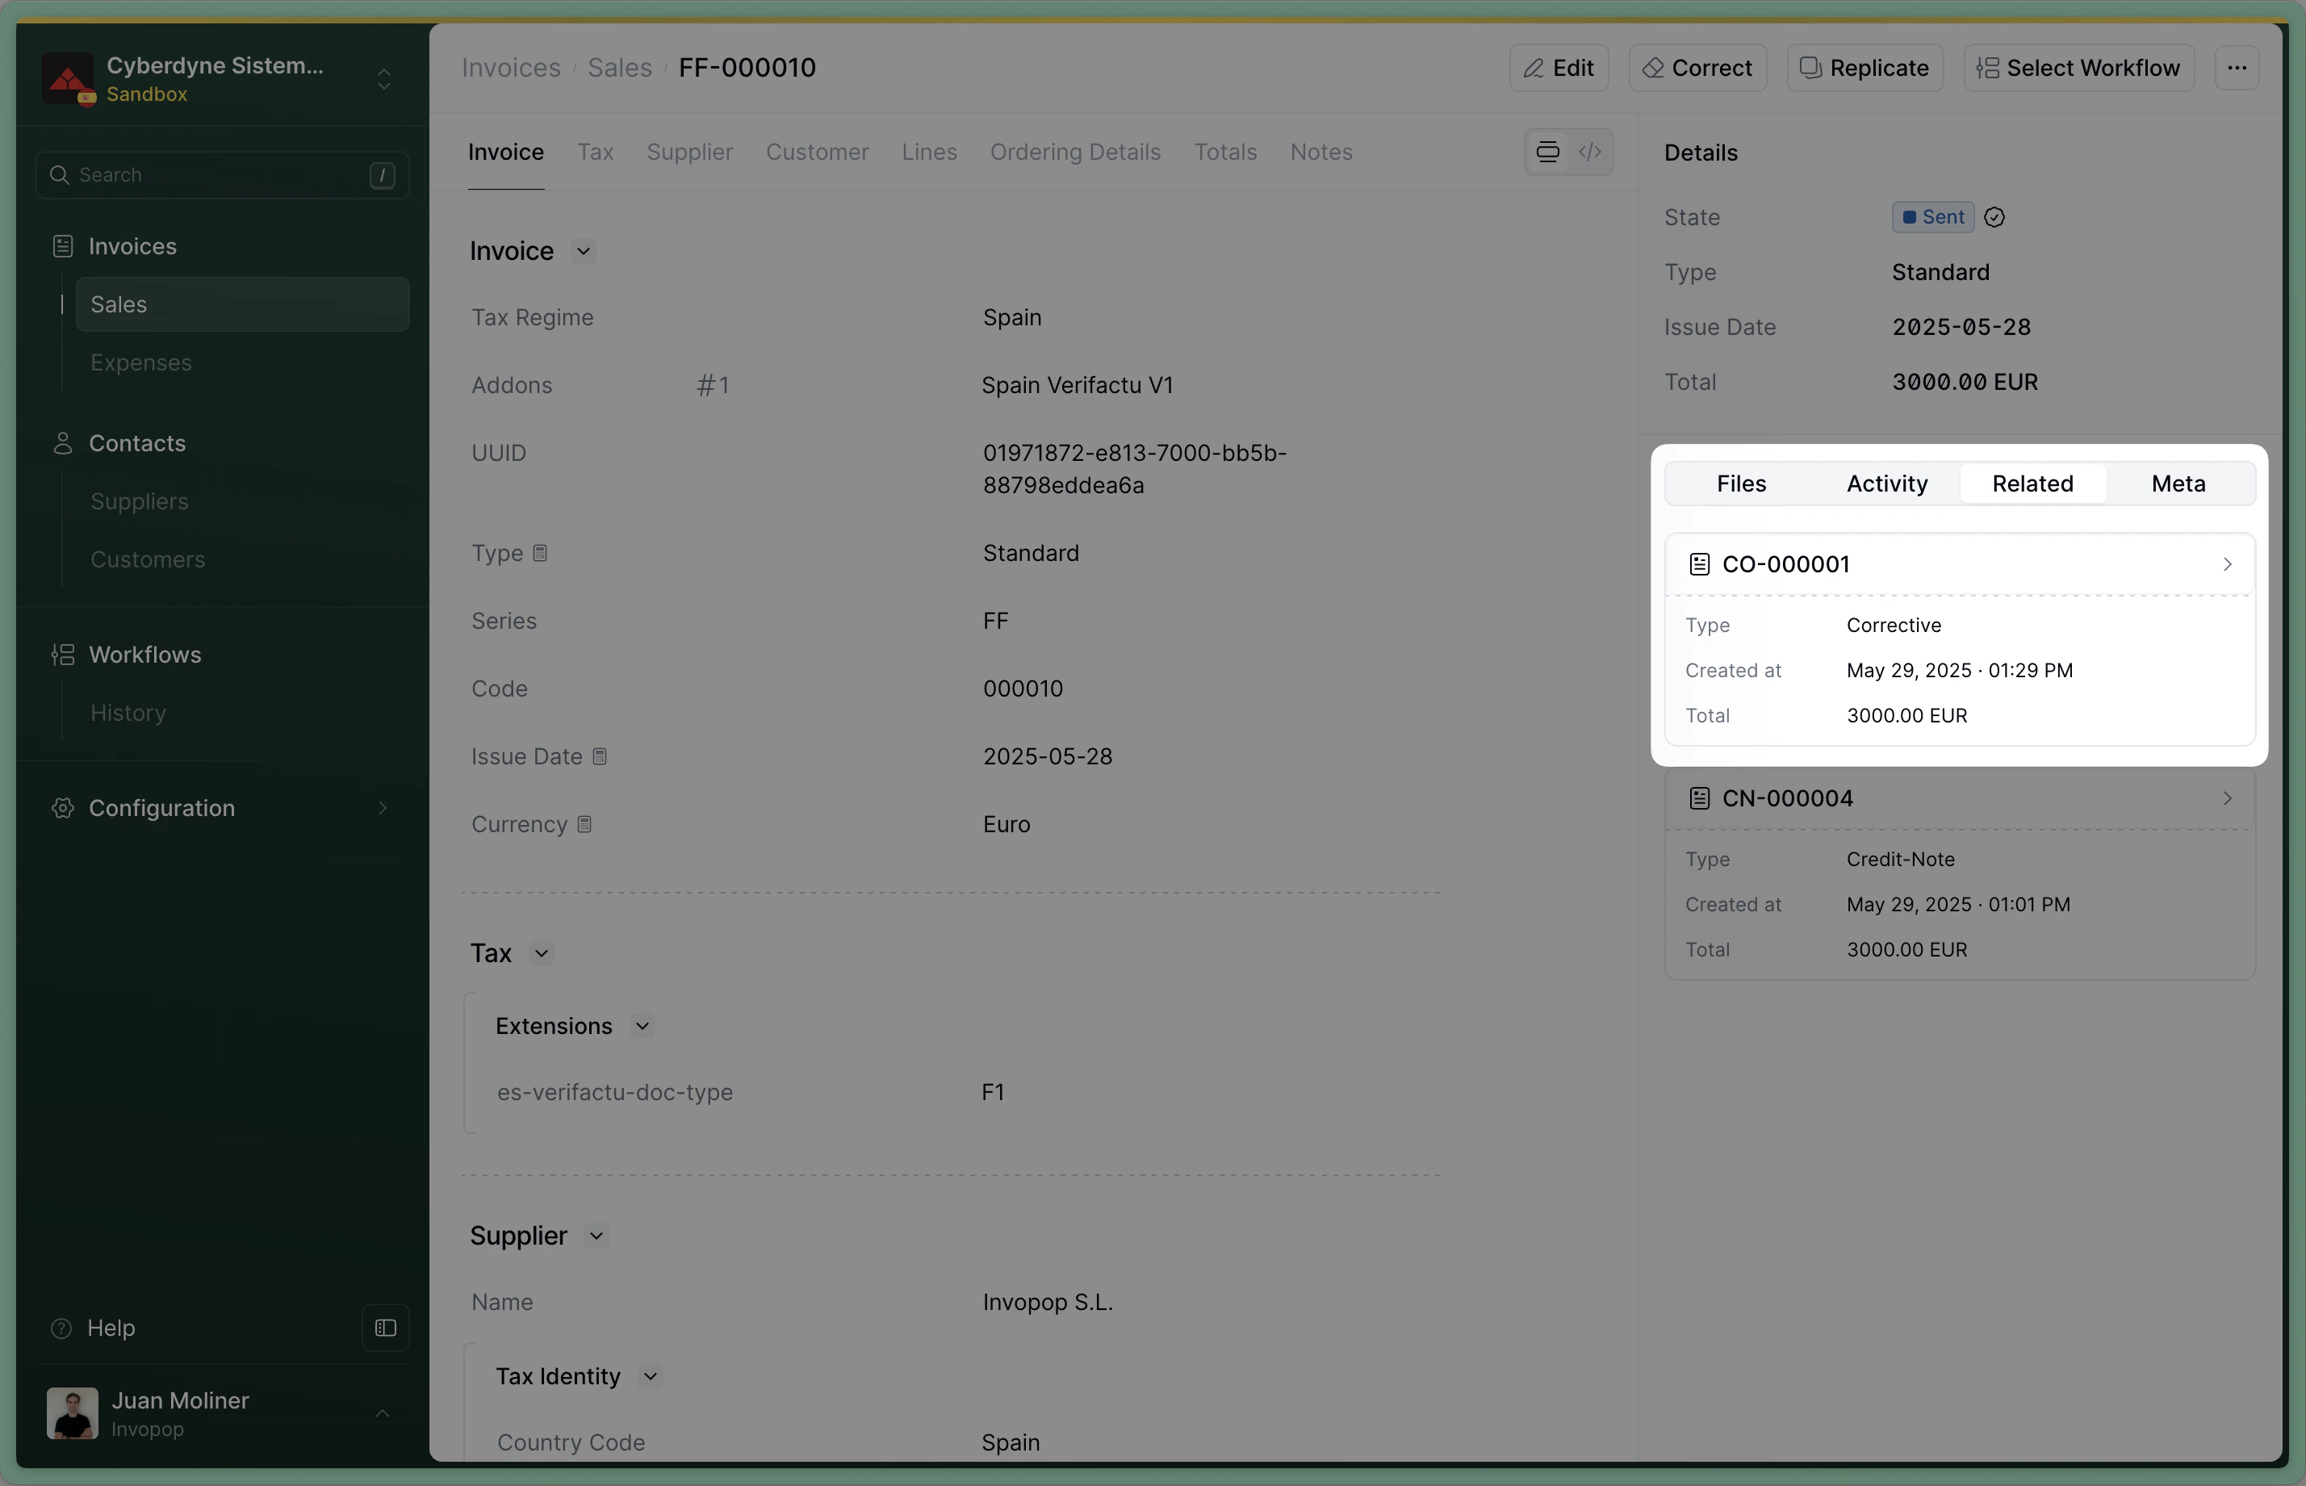Switch to the JSON code view using </> toggle
2306x1486 pixels.
tap(1590, 152)
